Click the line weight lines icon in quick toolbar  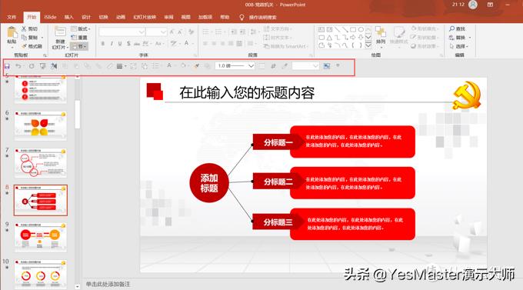coord(119,66)
